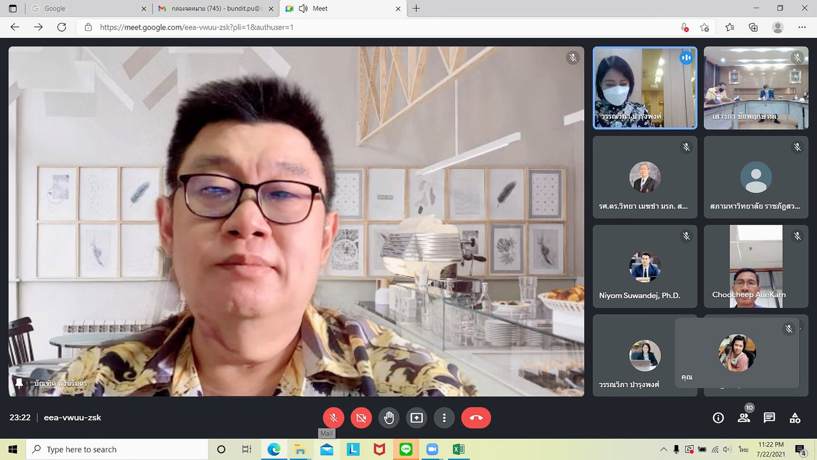Switch to the Gmail inbox tab
This screenshot has height=460, width=817.
pyautogui.click(x=216, y=9)
